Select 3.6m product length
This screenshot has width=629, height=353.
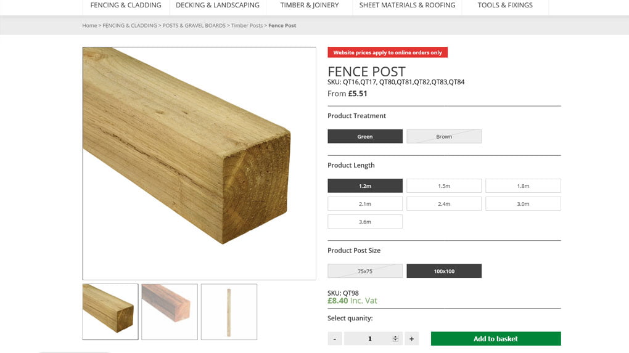(x=365, y=221)
